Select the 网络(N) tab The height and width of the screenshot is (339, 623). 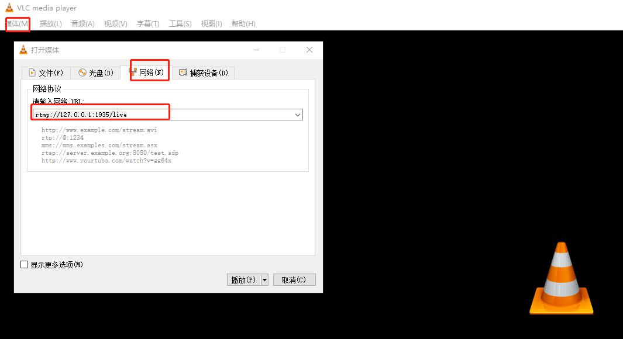pos(146,72)
